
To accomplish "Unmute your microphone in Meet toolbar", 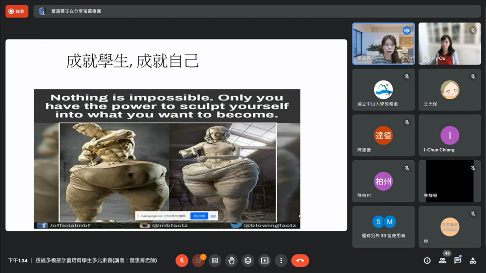I will [x=182, y=260].
